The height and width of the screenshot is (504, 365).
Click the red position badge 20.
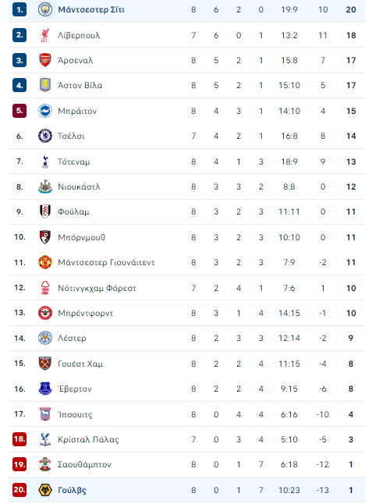pos(19,490)
